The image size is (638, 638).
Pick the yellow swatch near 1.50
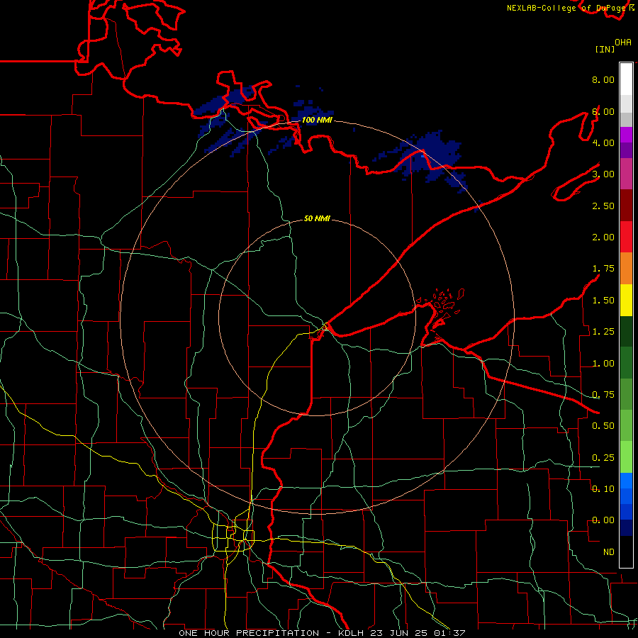pos(626,301)
